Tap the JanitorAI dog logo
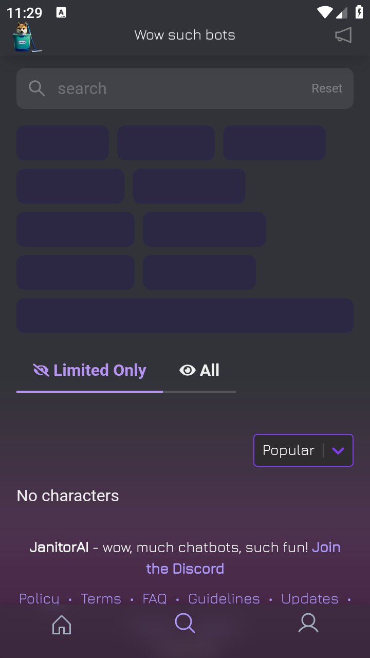 pos(26,36)
